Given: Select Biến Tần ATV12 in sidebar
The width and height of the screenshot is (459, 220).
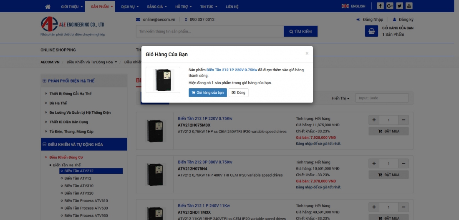Looking at the screenshot, I should 78,178.
